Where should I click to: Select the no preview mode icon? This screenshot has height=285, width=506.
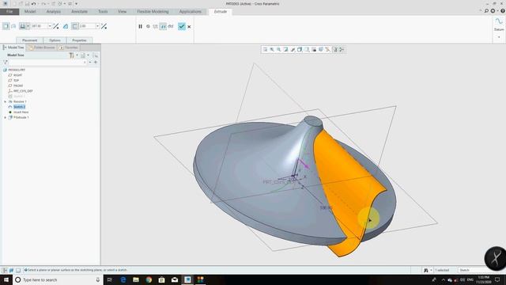click(148, 26)
